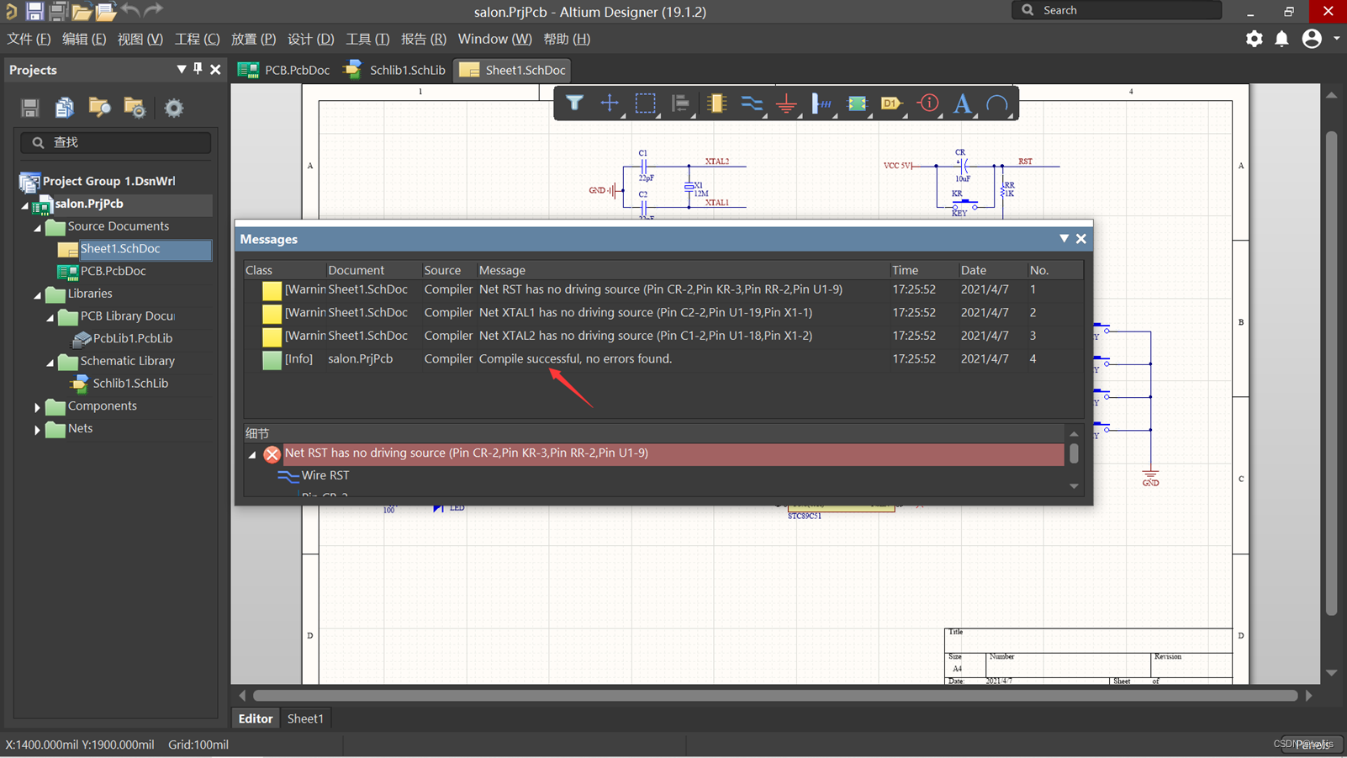This screenshot has width=1347, height=758.
Task: Collapse the Source Documents folder
Action: (38, 227)
